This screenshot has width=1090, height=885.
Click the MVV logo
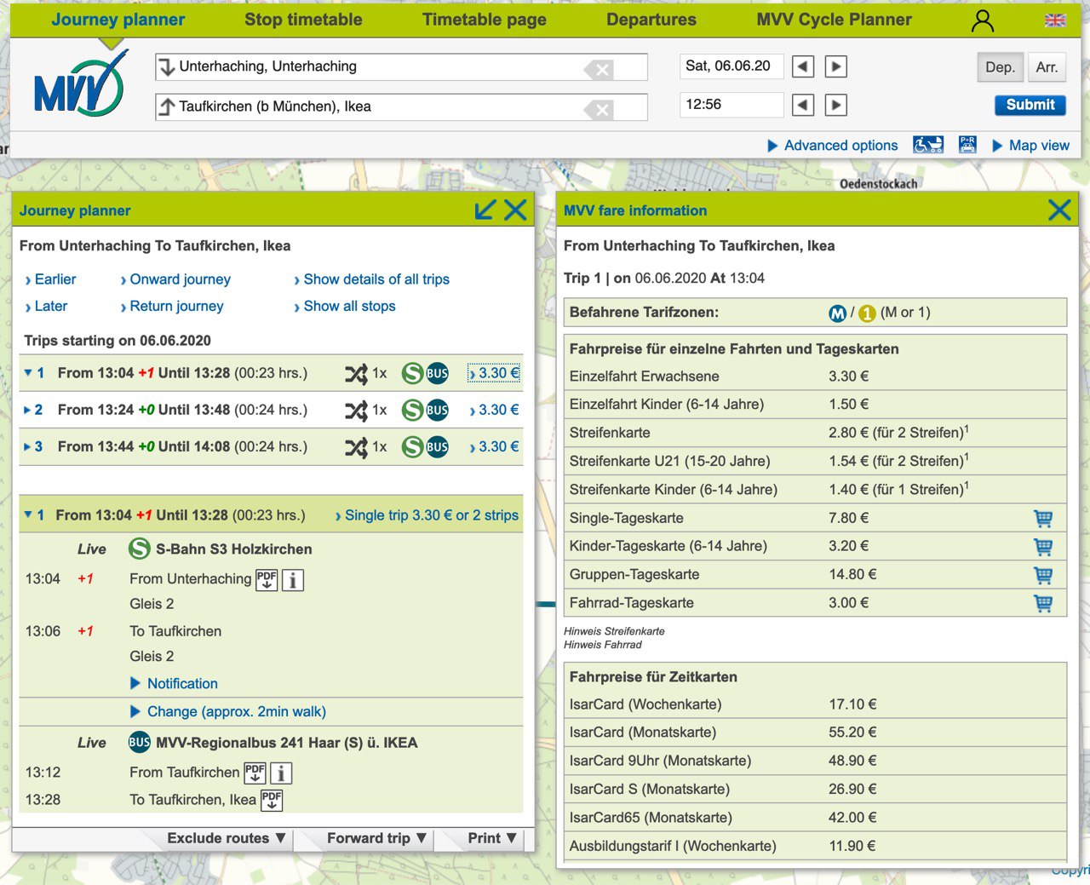pos(81,84)
